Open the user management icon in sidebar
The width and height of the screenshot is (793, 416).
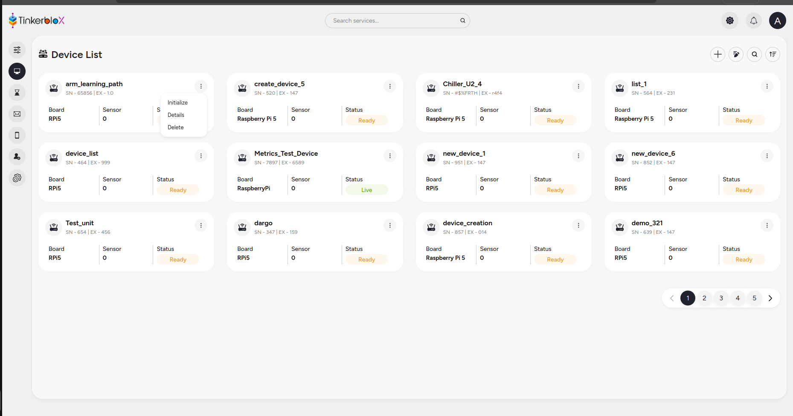[17, 157]
